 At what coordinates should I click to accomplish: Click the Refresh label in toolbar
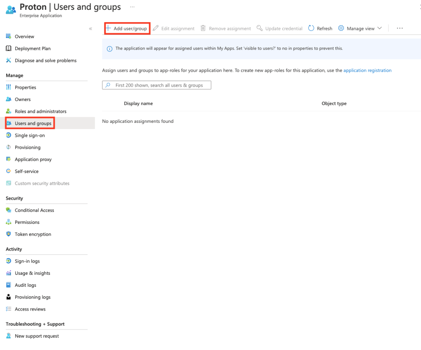(324, 28)
